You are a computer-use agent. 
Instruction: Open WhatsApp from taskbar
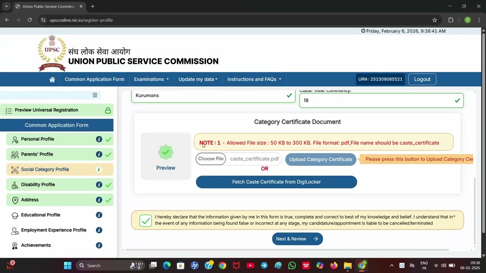tap(292, 265)
